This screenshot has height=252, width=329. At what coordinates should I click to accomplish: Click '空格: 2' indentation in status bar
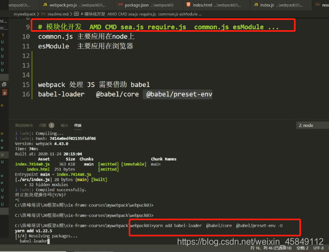(x=303, y=248)
